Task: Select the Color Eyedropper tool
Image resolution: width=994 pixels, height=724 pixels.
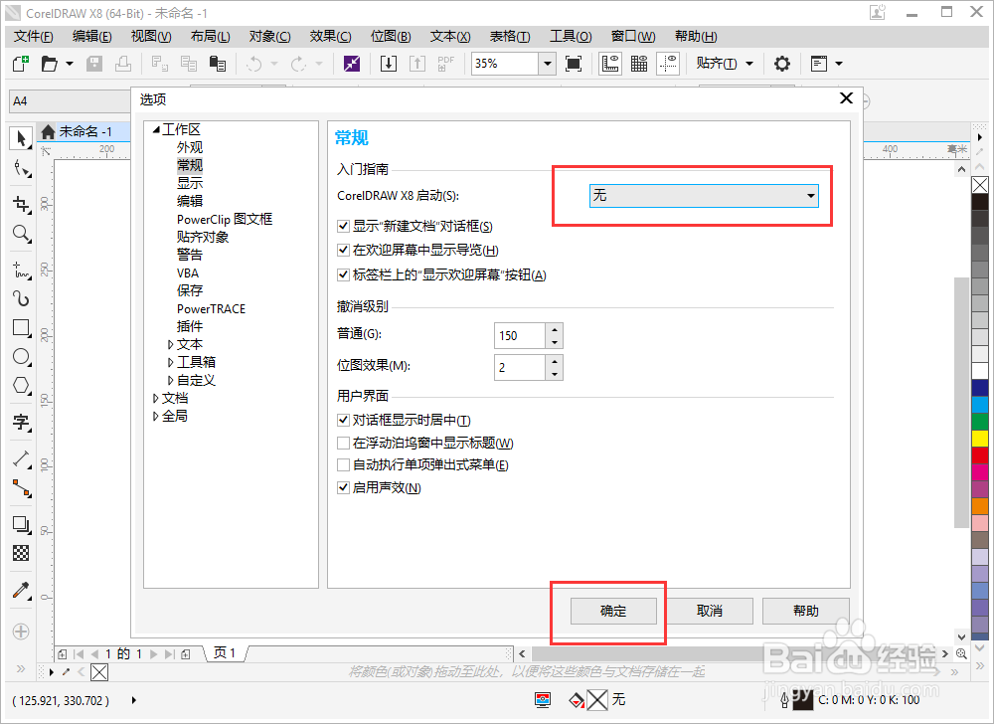Action: pyautogui.click(x=22, y=591)
